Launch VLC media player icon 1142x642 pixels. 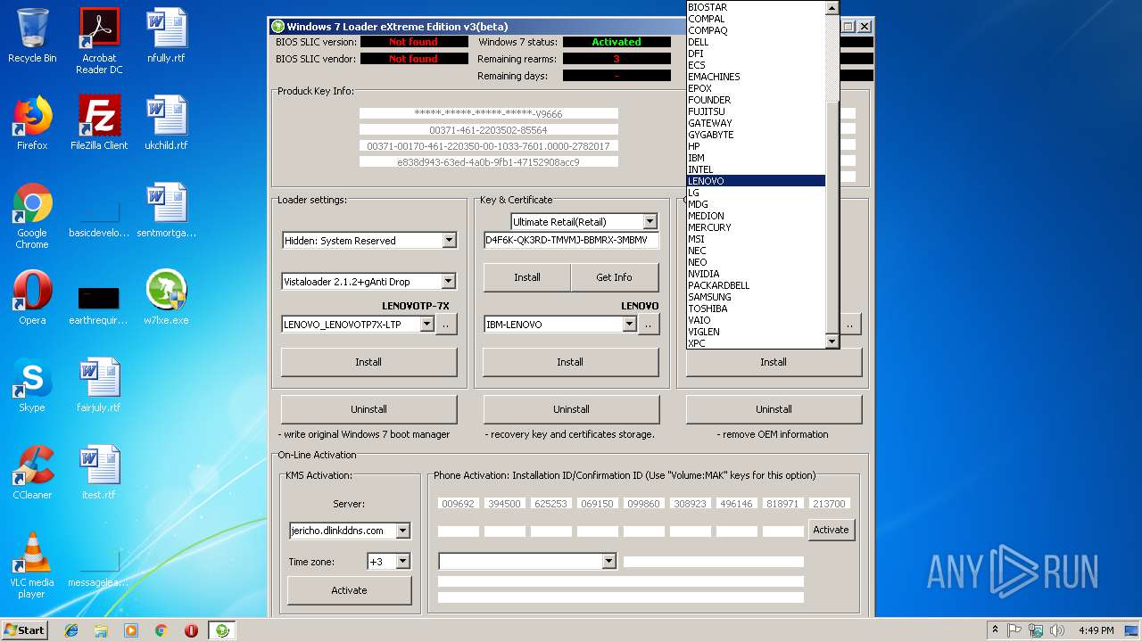(32, 566)
